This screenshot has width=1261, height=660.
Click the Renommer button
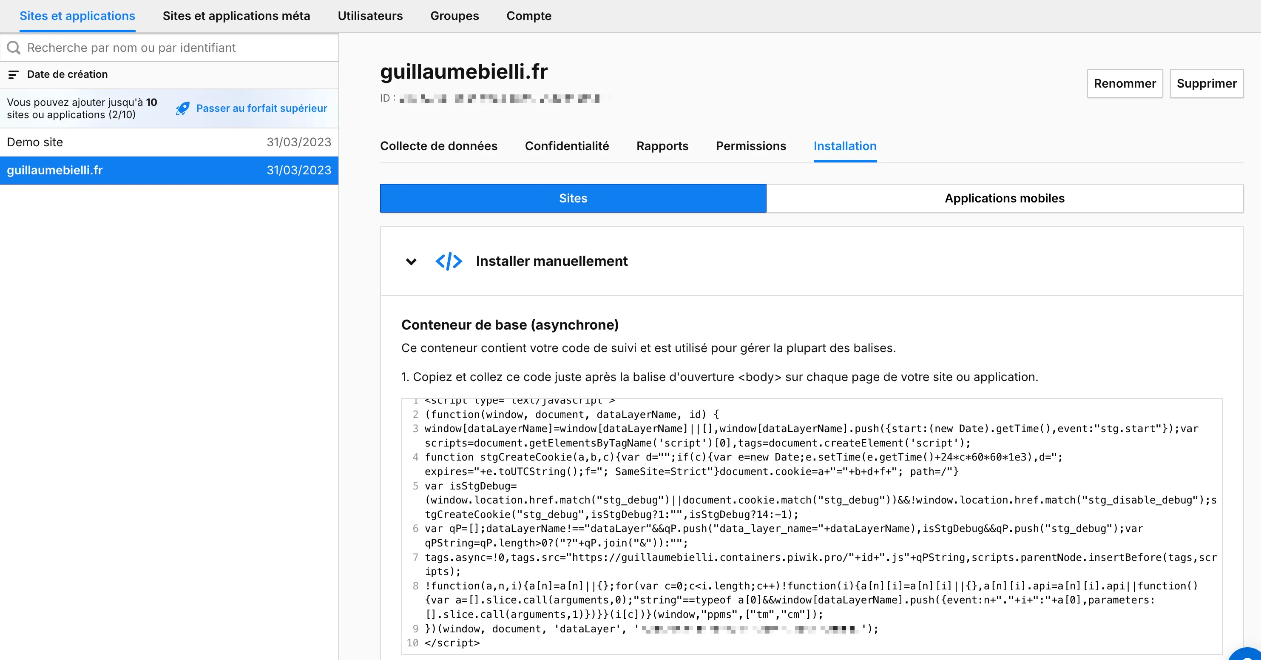coord(1125,83)
